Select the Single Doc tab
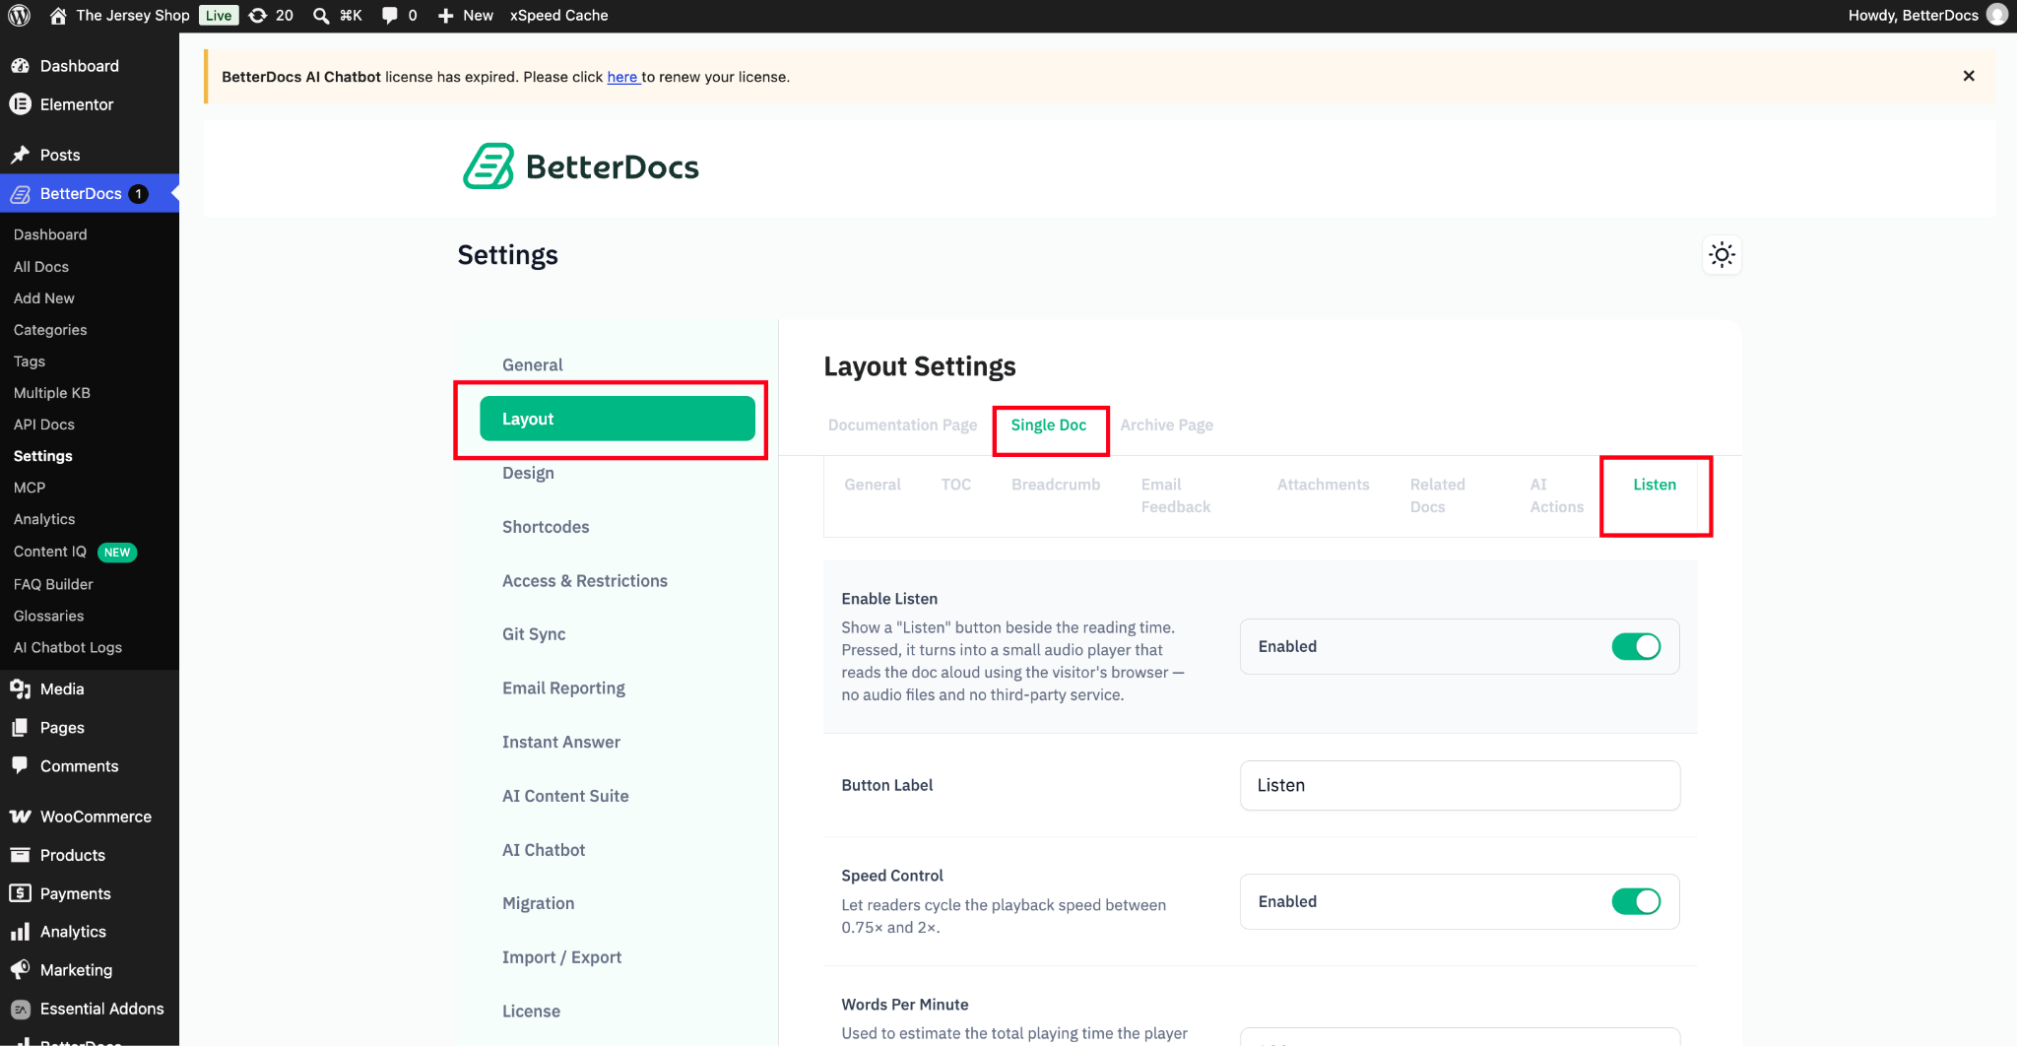 pos(1049,425)
